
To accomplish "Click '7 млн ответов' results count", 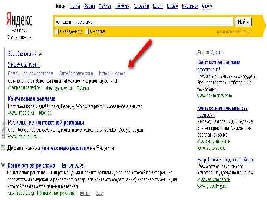I will [19, 37].
